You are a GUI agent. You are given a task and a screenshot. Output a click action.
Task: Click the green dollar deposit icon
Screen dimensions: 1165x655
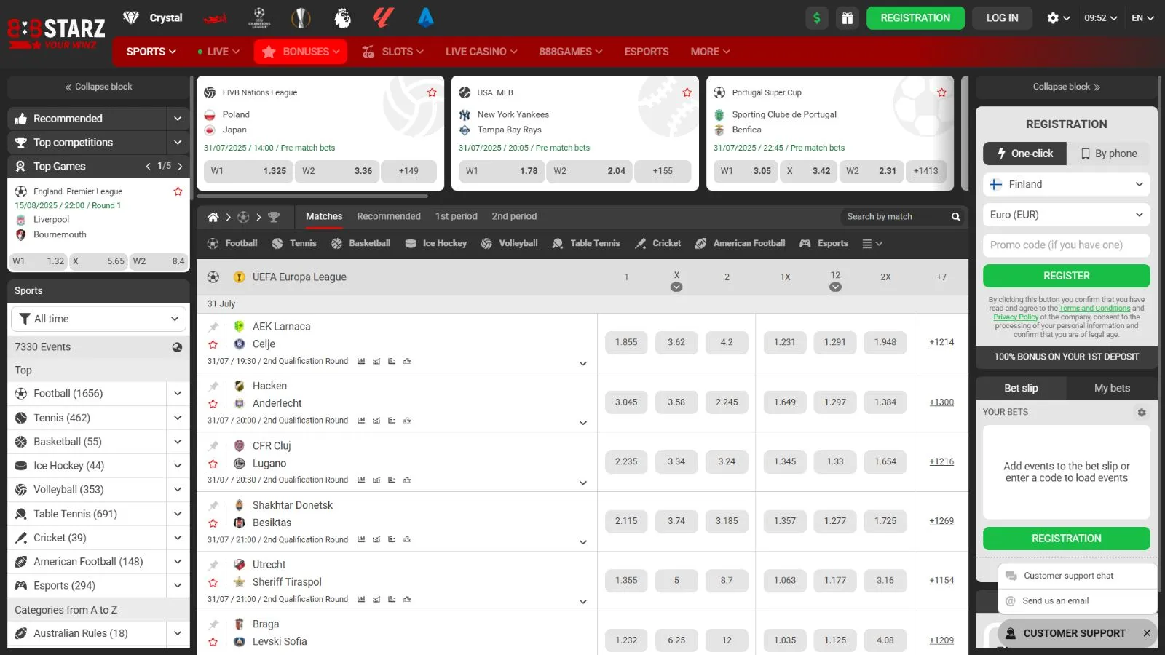(817, 18)
